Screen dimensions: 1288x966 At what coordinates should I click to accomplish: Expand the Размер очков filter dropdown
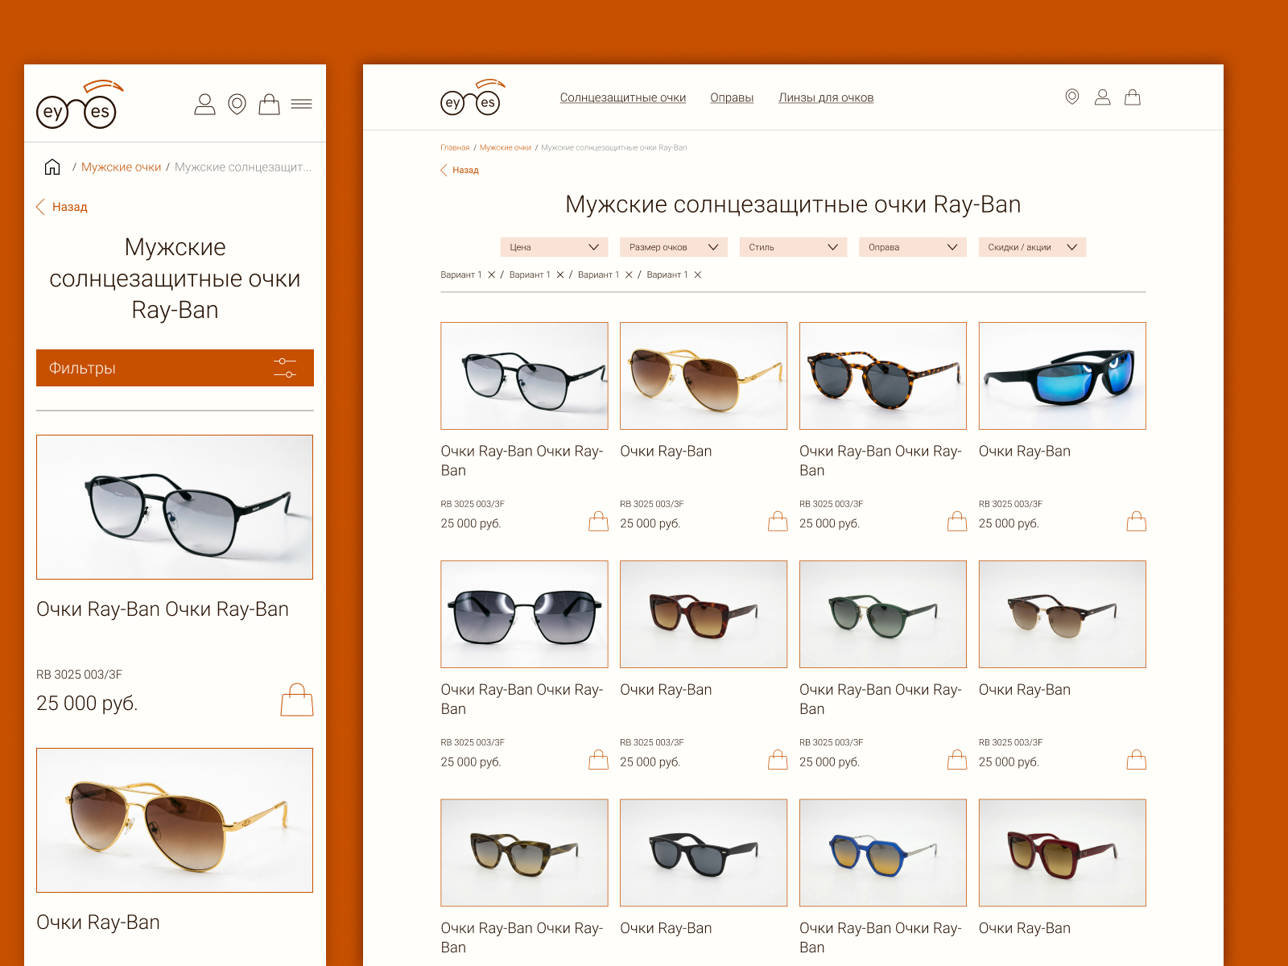click(x=674, y=247)
